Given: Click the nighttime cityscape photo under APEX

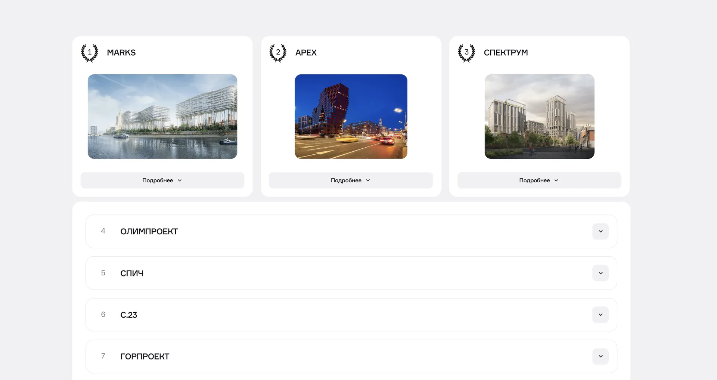Looking at the screenshot, I should [351, 117].
